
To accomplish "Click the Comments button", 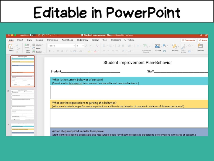I will 188,40.
